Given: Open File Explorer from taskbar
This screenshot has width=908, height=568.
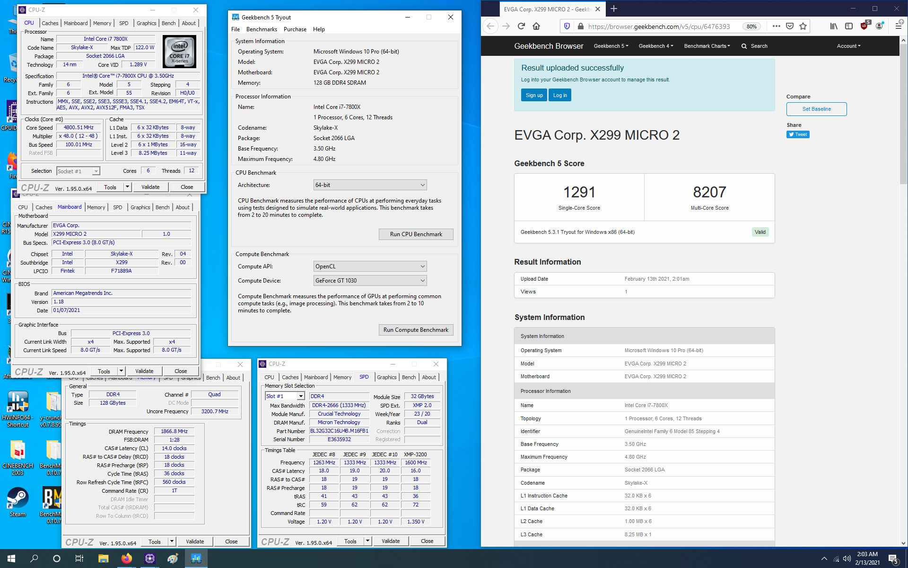Looking at the screenshot, I should 103,559.
